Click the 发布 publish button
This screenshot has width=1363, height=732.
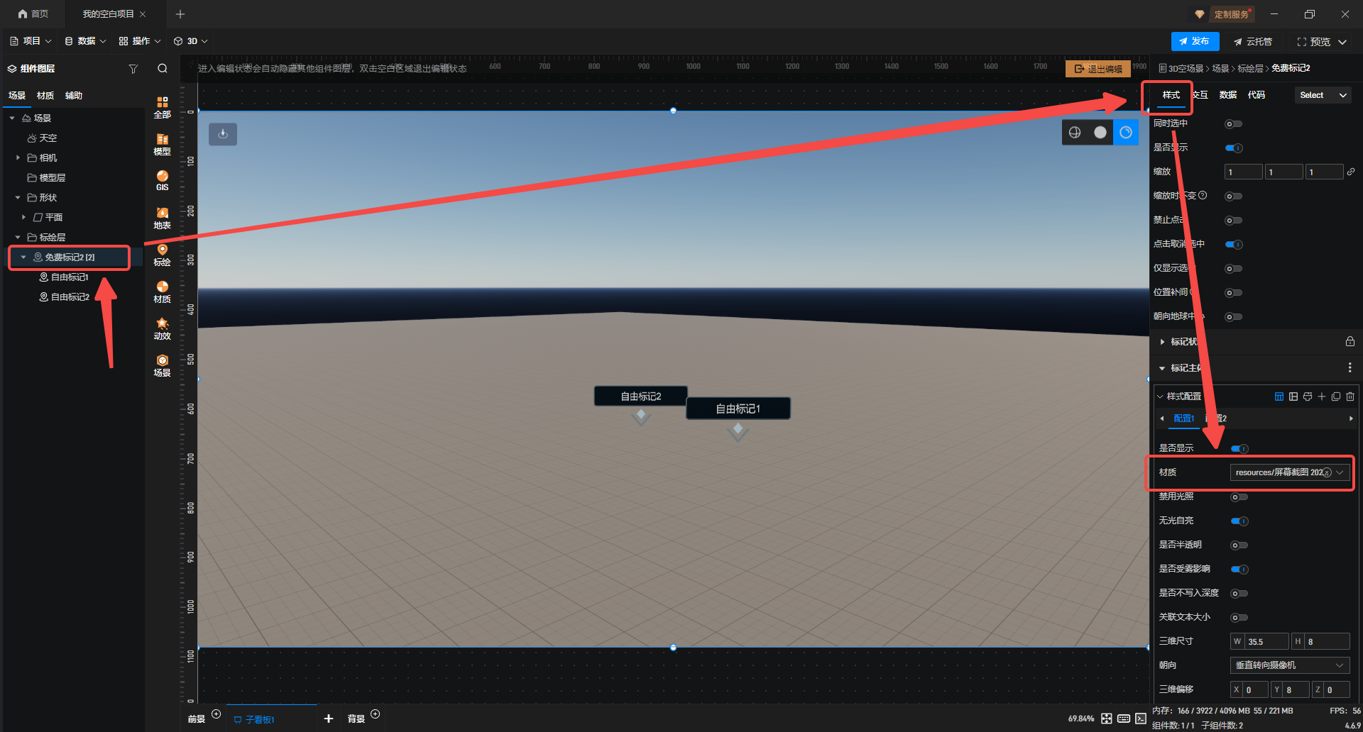1195,41
